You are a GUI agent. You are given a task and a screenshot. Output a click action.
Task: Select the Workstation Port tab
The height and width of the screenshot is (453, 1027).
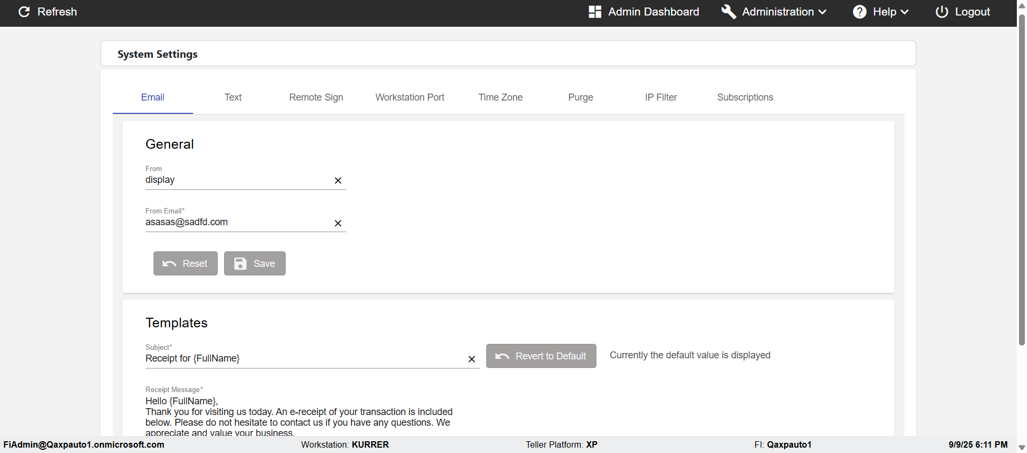tap(410, 97)
